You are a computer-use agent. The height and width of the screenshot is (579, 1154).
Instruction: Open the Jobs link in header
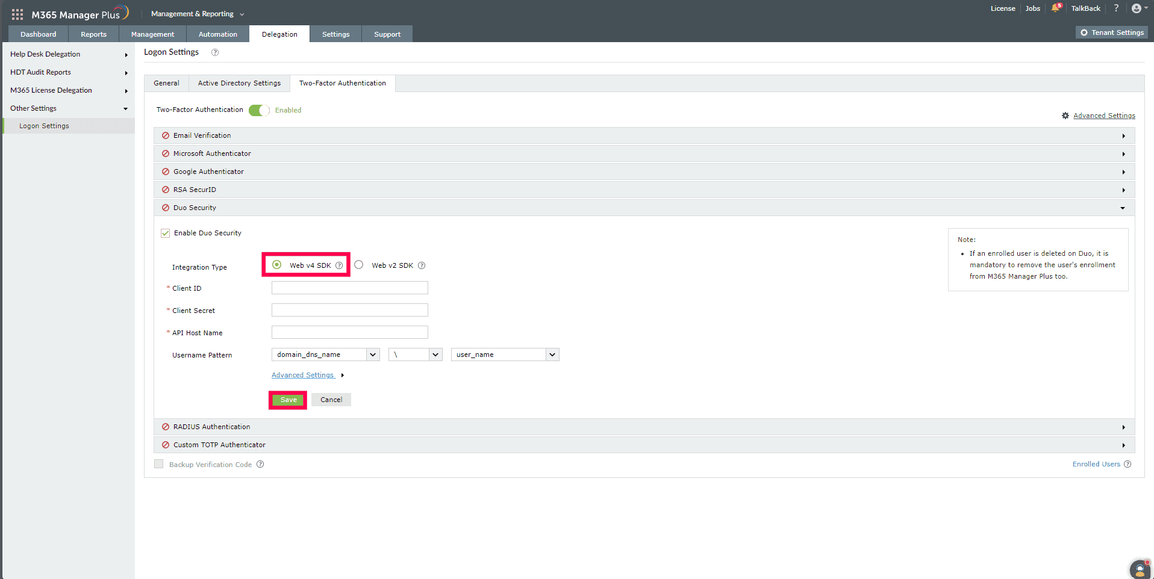(x=1033, y=8)
